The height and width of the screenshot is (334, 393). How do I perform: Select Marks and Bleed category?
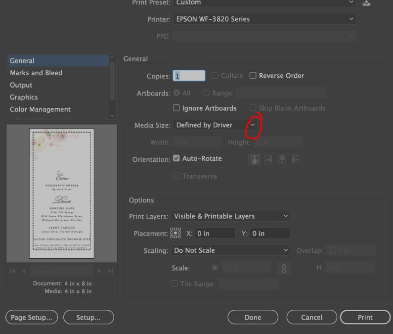coord(59,73)
